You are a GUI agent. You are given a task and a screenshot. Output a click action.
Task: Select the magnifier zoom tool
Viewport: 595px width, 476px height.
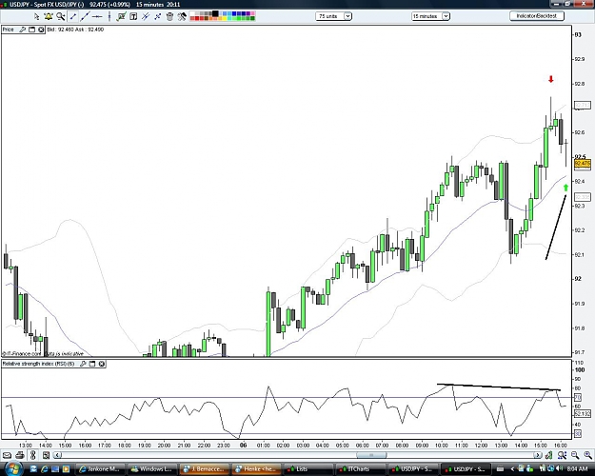(x=60, y=16)
